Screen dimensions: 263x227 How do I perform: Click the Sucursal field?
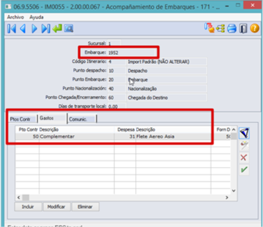(x=114, y=43)
